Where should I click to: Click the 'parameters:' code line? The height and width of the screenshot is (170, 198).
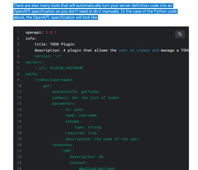(x=64, y=103)
